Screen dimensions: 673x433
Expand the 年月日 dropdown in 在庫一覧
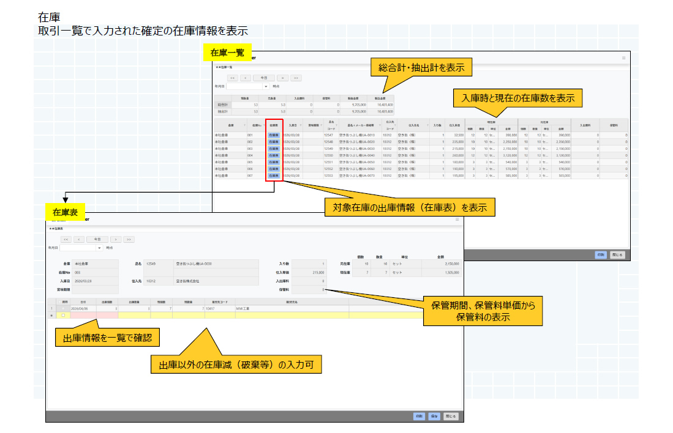pos(266,87)
